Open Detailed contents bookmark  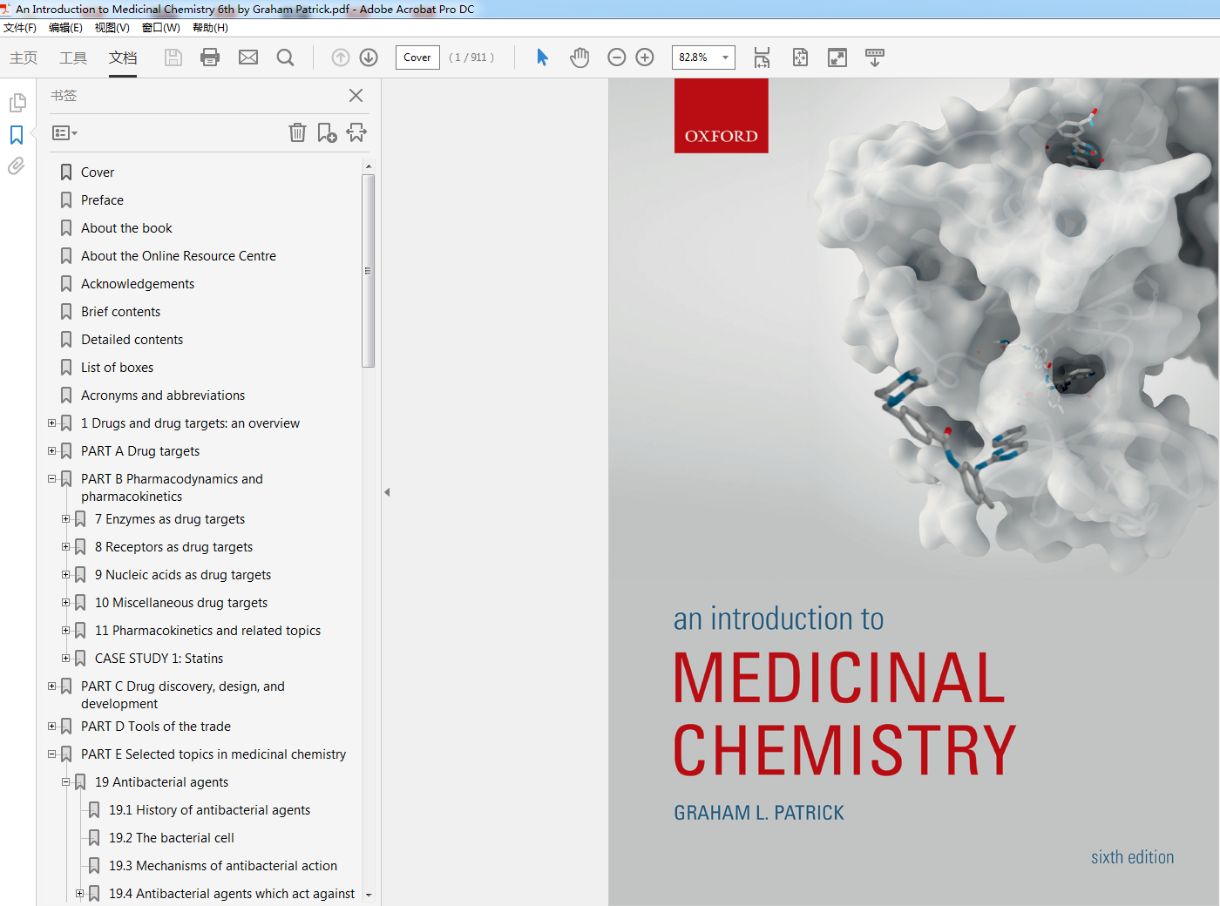click(x=132, y=340)
